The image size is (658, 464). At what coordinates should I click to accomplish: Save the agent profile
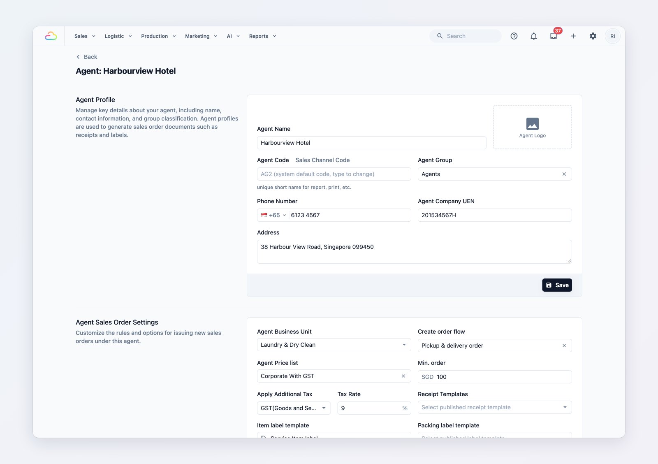pyautogui.click(x=557, y=285)
